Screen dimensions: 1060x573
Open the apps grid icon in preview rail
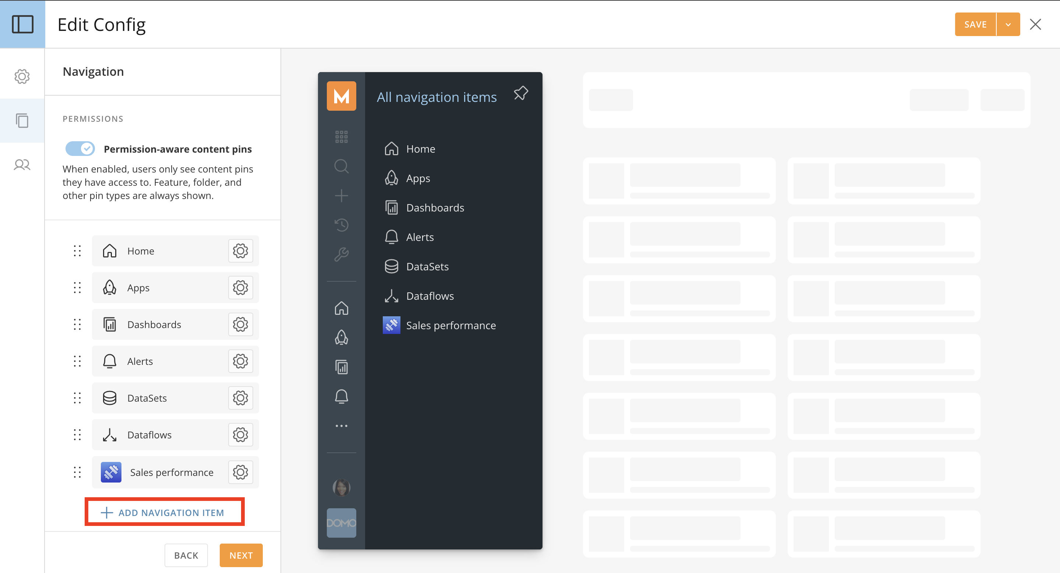(x=342, y=137)
